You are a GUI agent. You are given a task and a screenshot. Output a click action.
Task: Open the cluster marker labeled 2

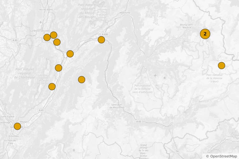[x=205, y=34]
